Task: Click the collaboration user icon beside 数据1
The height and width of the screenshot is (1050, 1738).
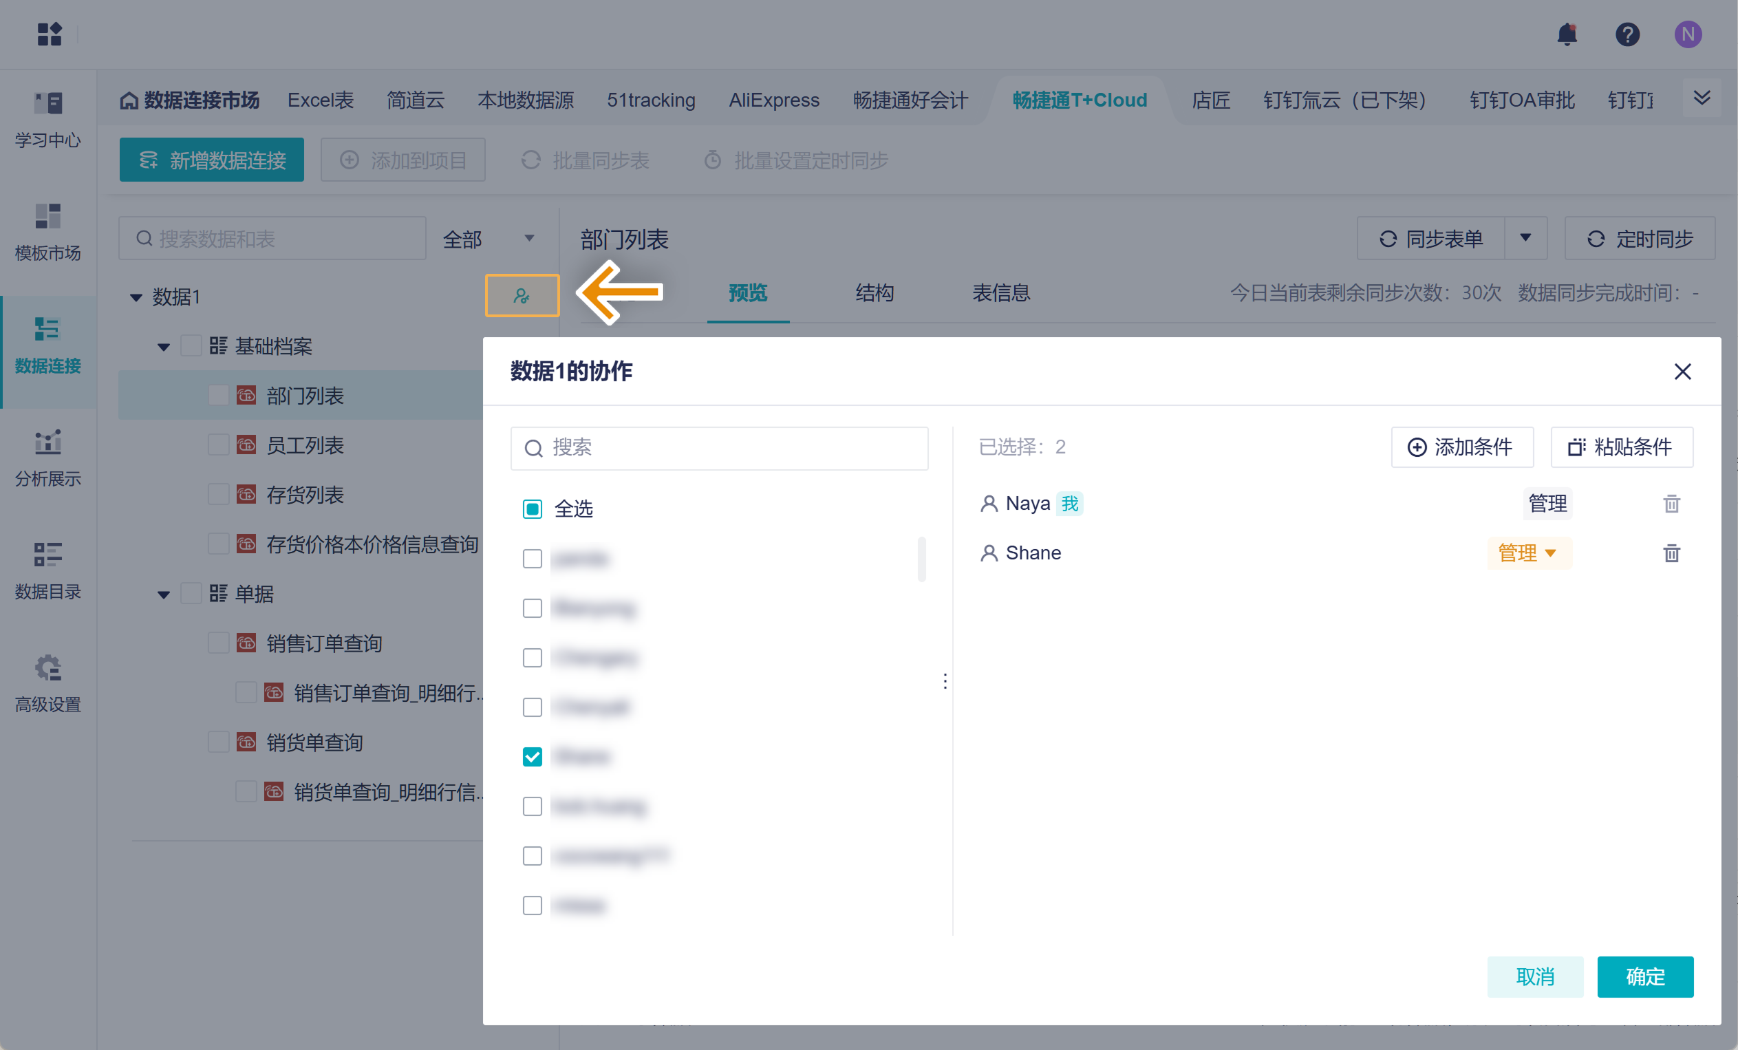Action: tap(522, 295)
